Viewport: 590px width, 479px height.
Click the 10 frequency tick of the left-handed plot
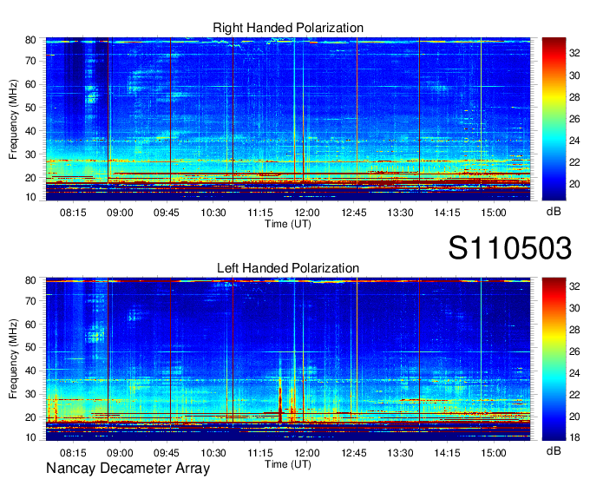30,437
